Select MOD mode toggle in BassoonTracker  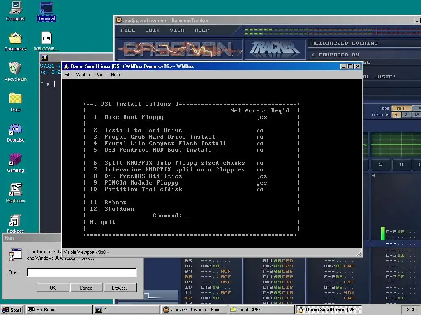click(x=401, y=108)
